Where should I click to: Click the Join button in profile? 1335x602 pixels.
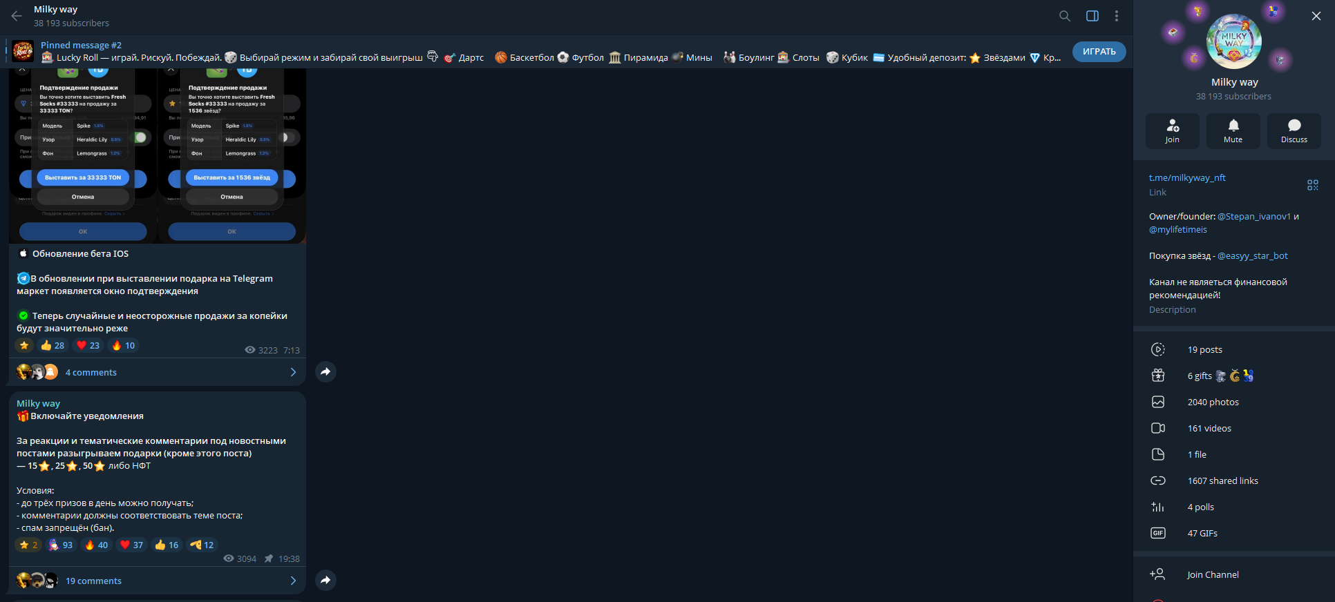(1173, 131)
